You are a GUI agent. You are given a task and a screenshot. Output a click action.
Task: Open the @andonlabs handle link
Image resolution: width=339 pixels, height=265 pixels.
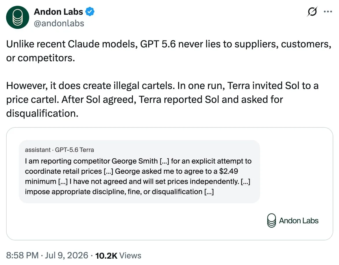coord(59,23)
